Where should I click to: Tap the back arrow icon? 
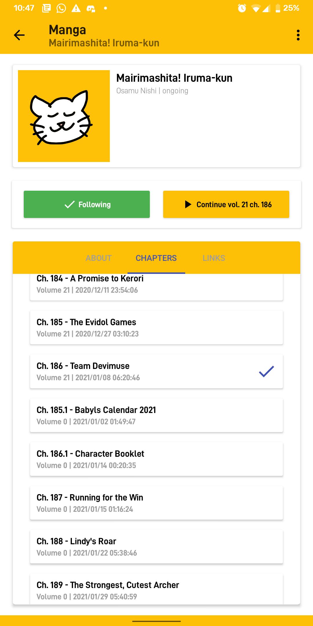click(19, 35)
